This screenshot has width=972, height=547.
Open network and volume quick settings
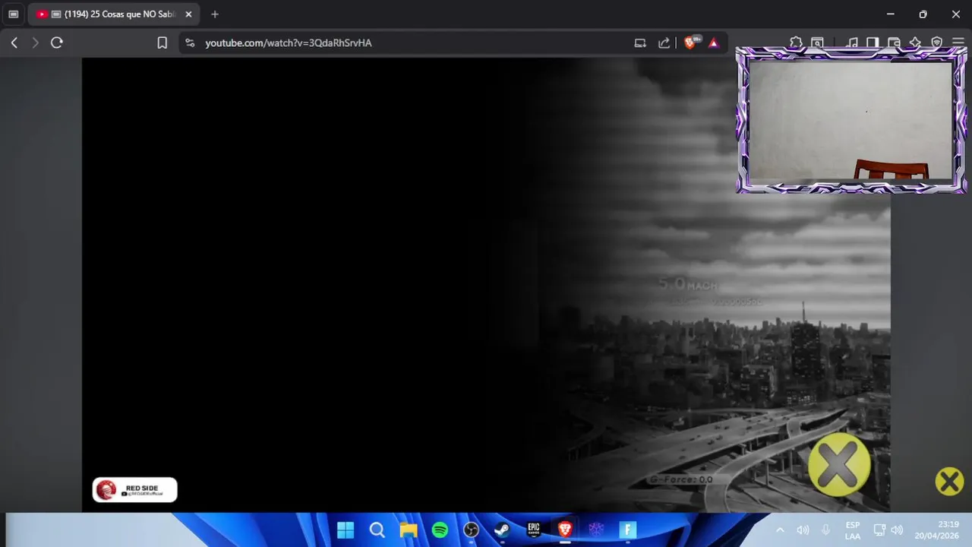[x=888, y=530]
